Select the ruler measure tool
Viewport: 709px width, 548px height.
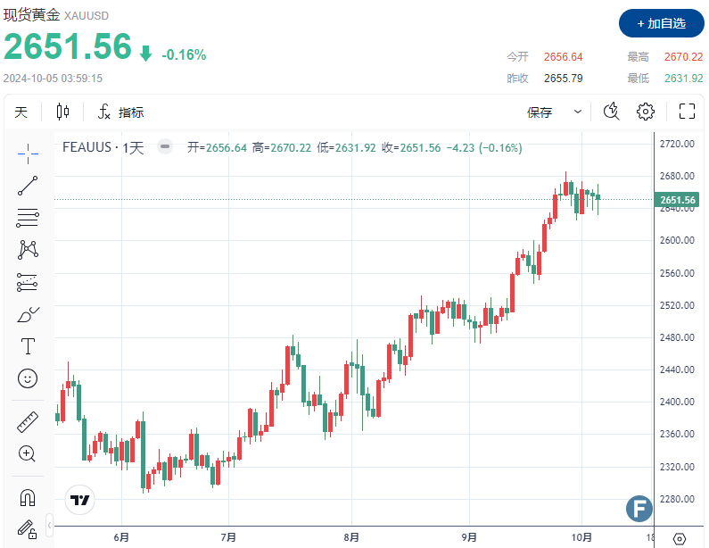click(x=28, y=422)
